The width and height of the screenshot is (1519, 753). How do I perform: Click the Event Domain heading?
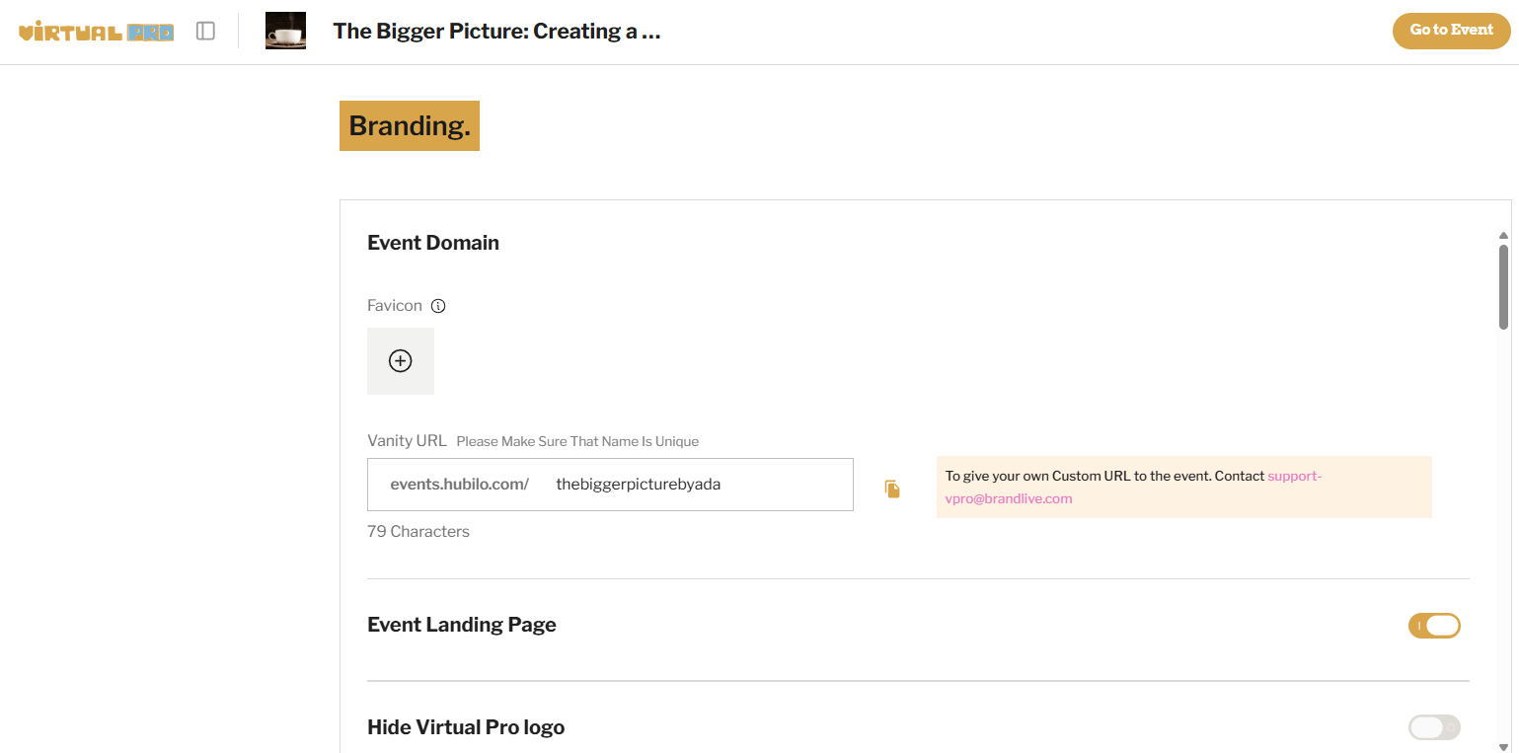pos(433,243)
